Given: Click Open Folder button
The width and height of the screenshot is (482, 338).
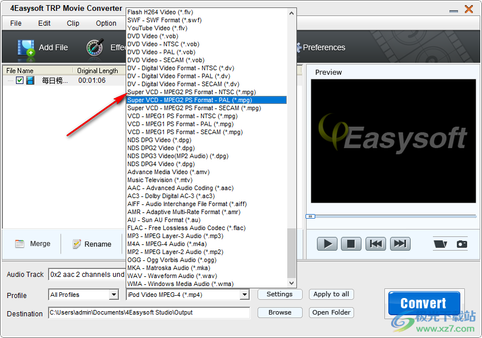Looking at the screenshot, I should [331, 312].
